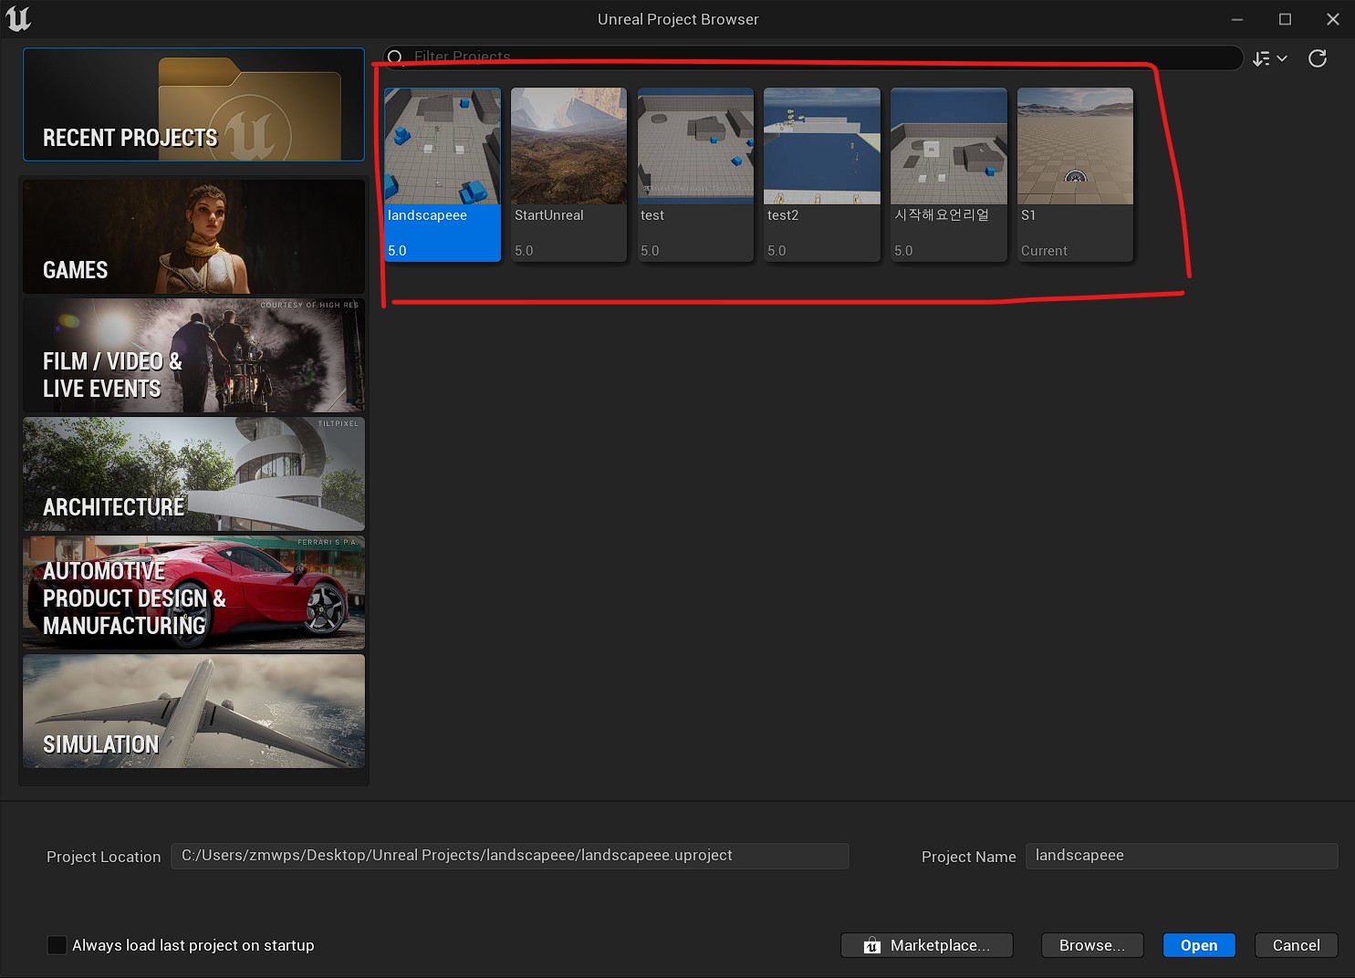Viewport: 1355px width, 978px height.
Task: Select the StartUnreal project thumbnail
Action: [x=568, y=146]
